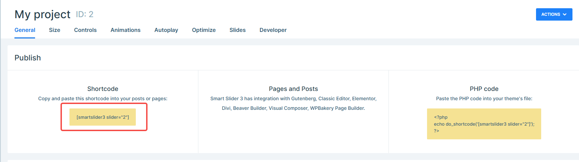Click the smartslider3 shortcode box
This screenshot has height=162, width=579.
pyautogui.click(x=102, y=117)
